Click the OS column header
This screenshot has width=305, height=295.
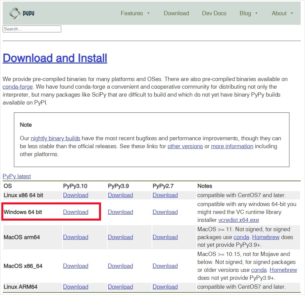pos(8,186)
